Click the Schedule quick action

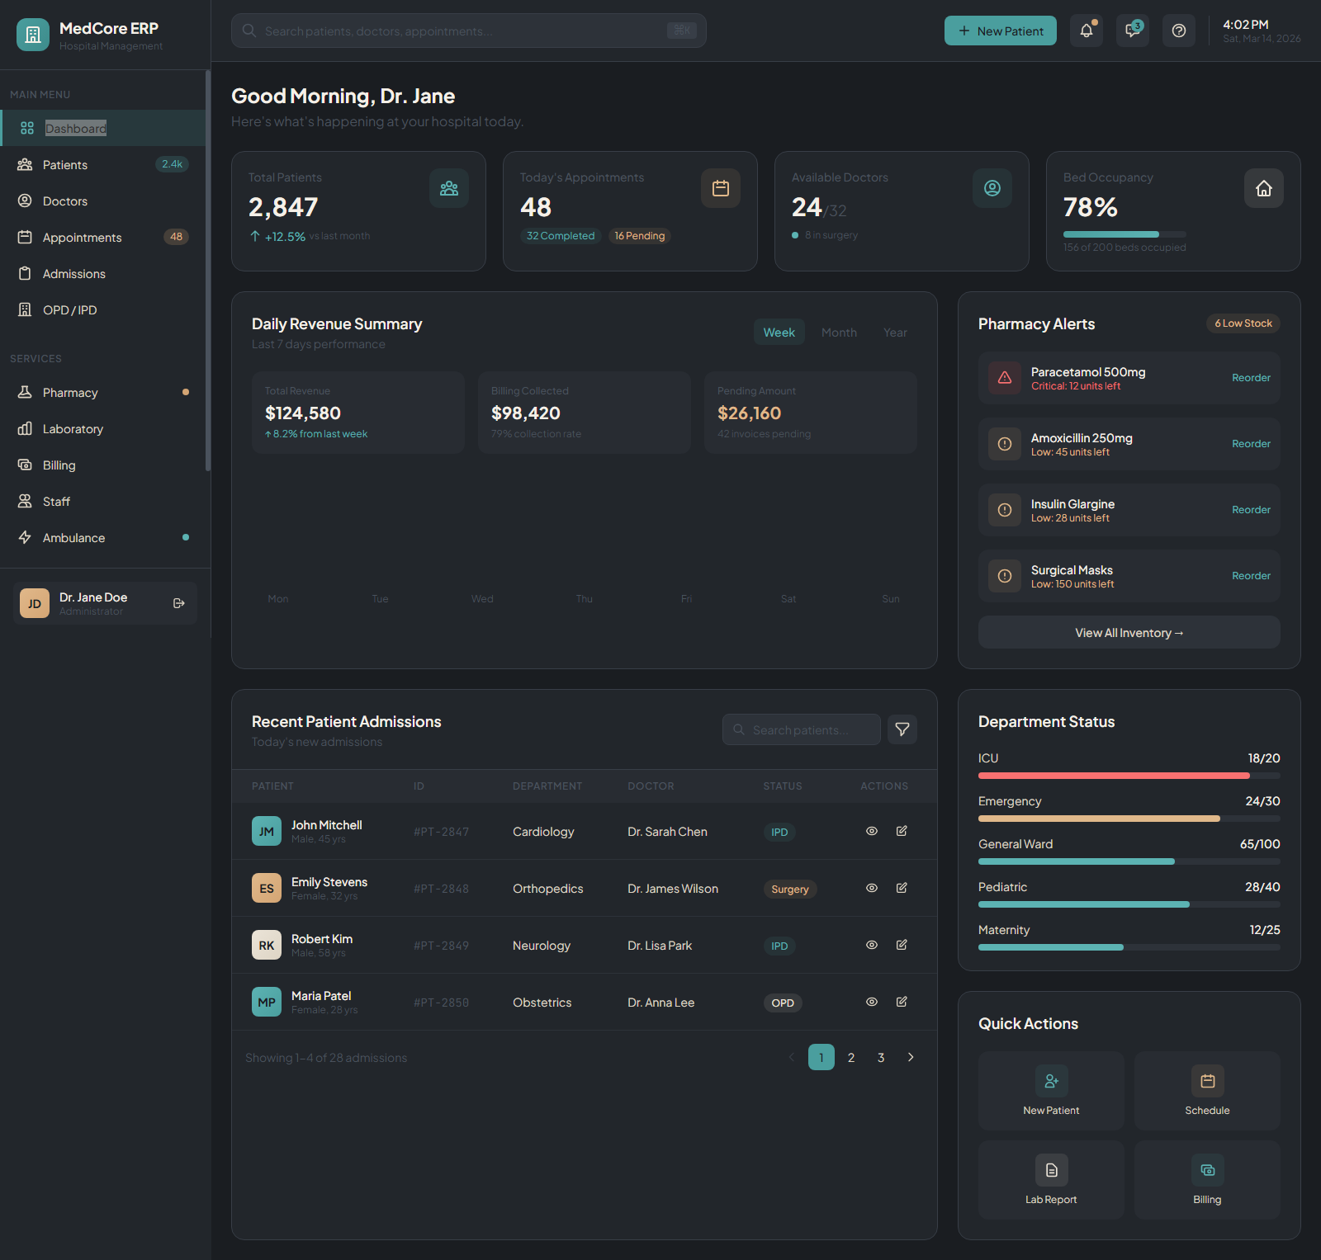tap(1207, 1091)
